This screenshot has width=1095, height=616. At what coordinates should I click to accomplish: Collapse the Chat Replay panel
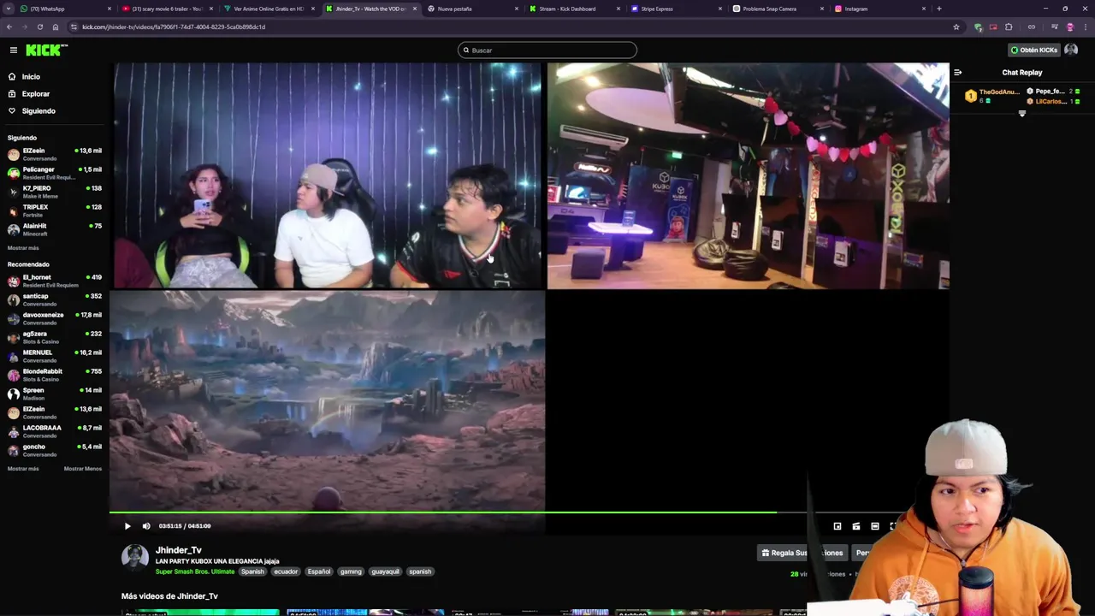pyautogui.click(x=958, y=73)
